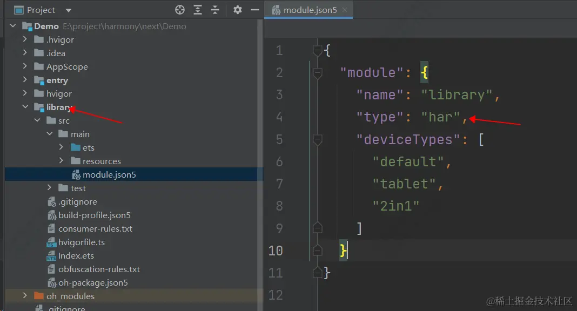Click the "library" name value in code
Image resolution: width=577 pixels, height=311 pixels.
tap(457, 95)
